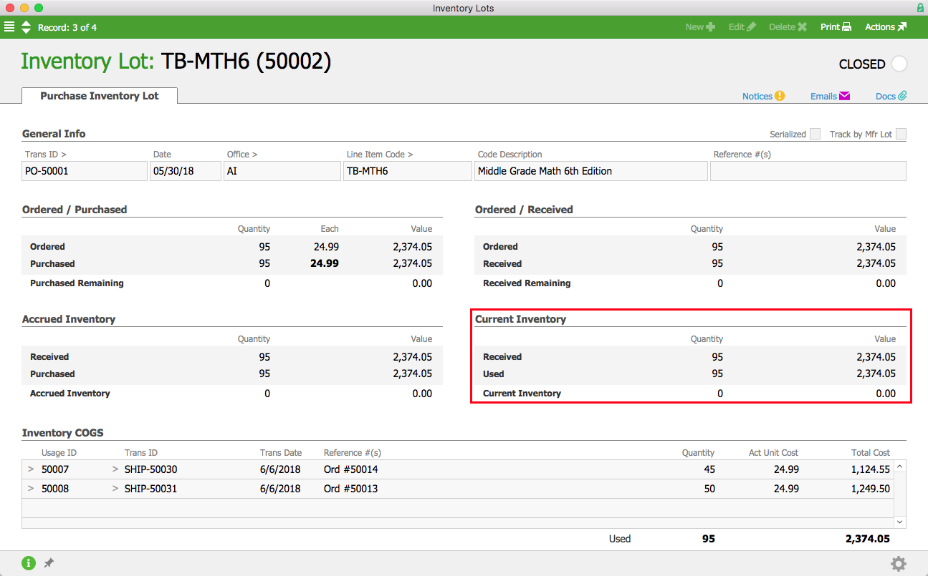The image size is (928, 576).
Task: Open the Emails envelope icon
Action: point(844,96)
